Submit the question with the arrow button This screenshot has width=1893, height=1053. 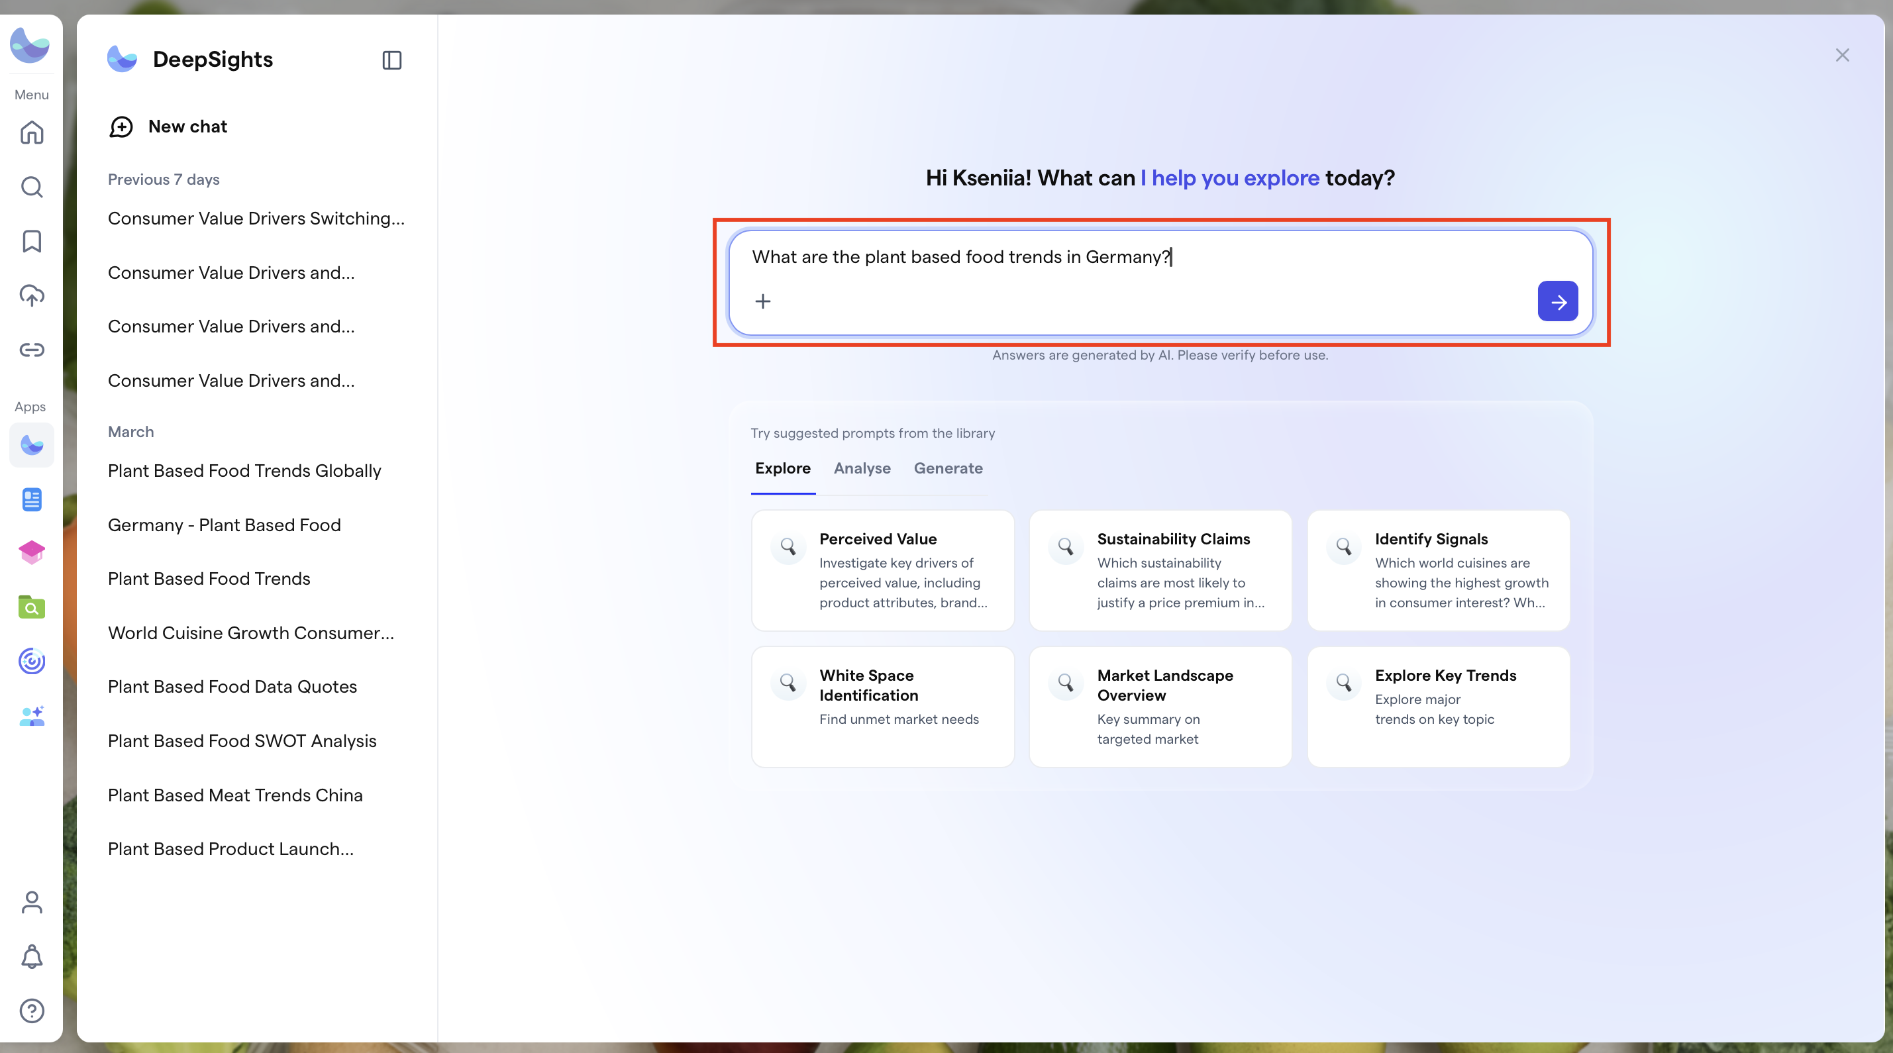click(x=1558, y=301)
